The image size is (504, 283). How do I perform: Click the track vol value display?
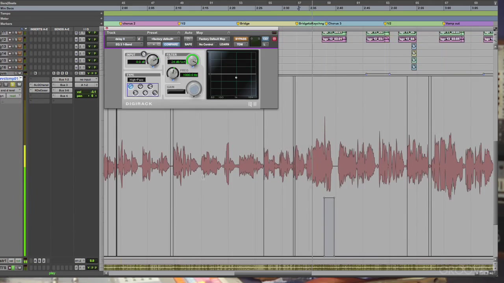[x=86, y=92]
